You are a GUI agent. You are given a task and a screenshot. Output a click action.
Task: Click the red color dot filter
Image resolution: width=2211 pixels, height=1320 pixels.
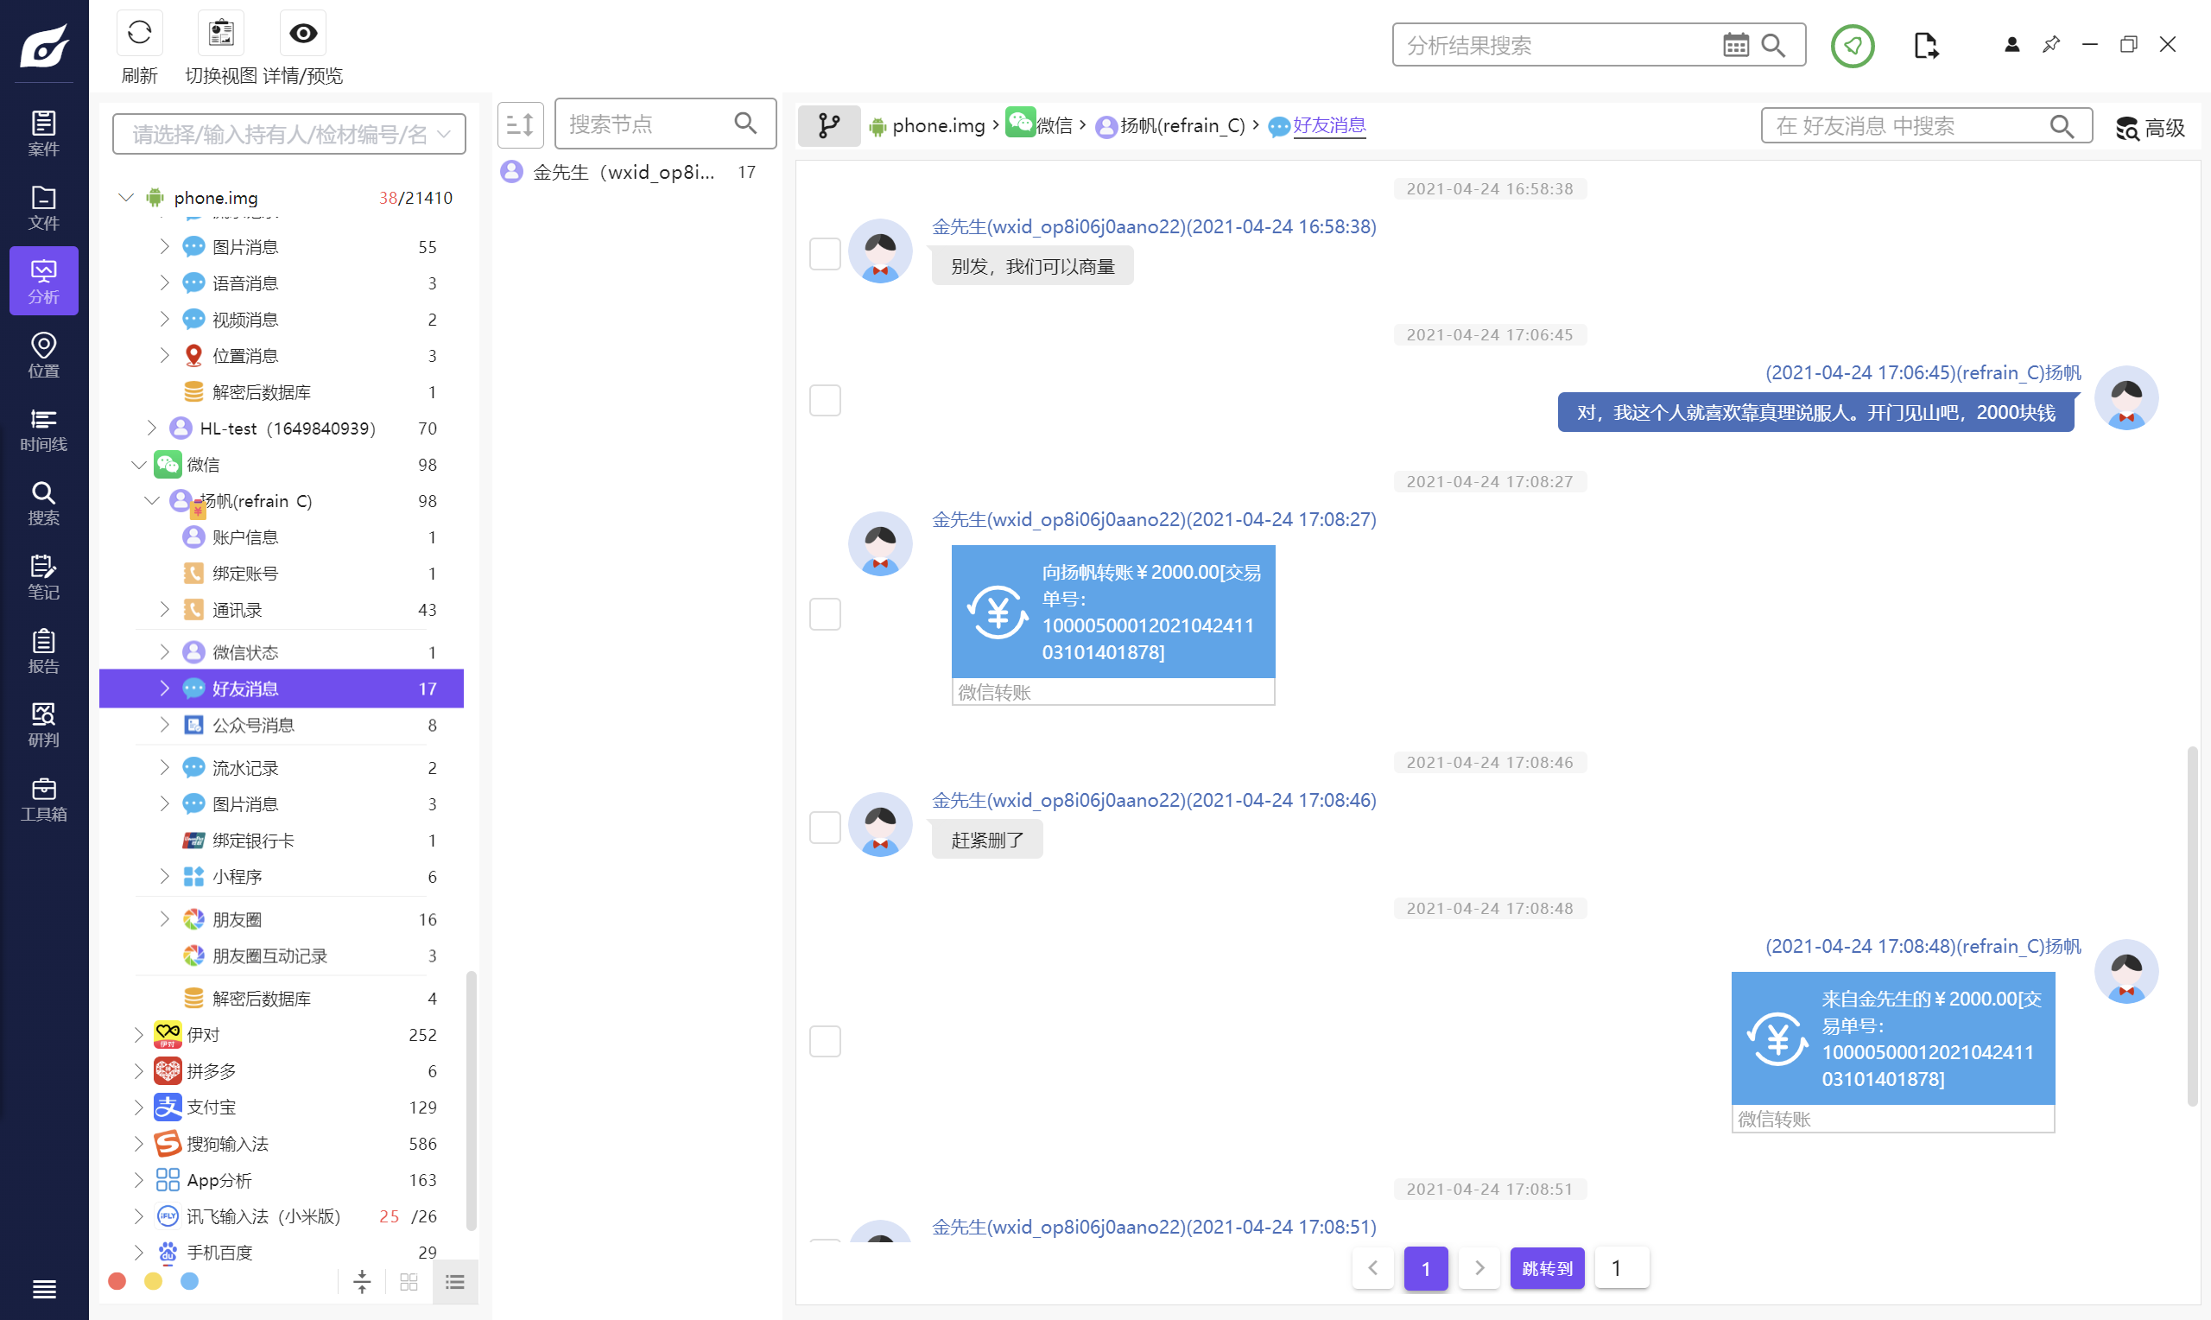(x=117, y=1281)
